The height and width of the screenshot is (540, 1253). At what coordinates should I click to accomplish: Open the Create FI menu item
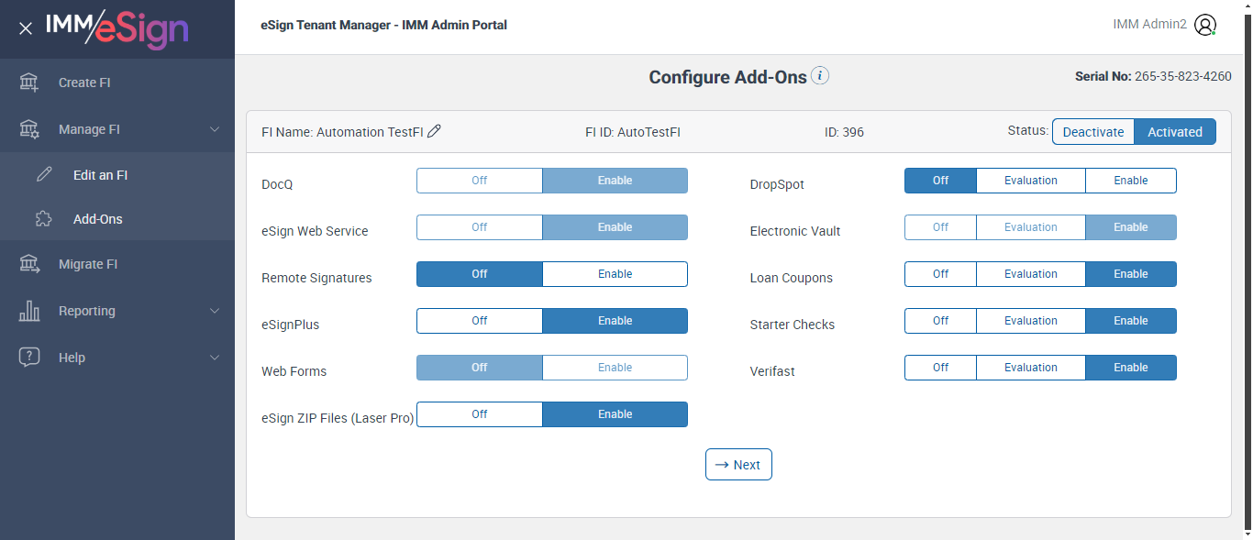coord(84,83)
